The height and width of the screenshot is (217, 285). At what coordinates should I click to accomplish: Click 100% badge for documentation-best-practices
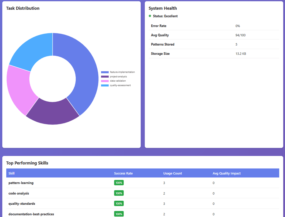[x=119, y=214]
